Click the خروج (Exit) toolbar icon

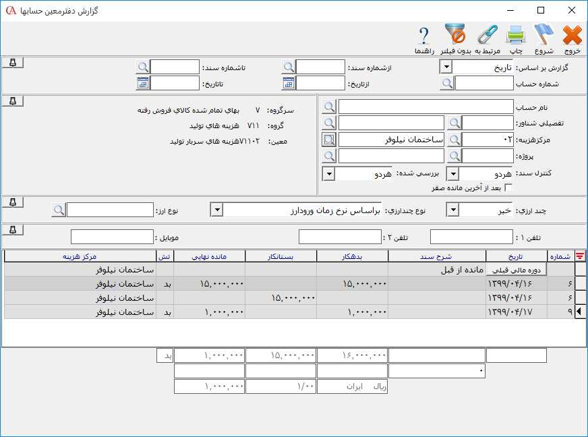pyautogui.click(x=572, y=35)
